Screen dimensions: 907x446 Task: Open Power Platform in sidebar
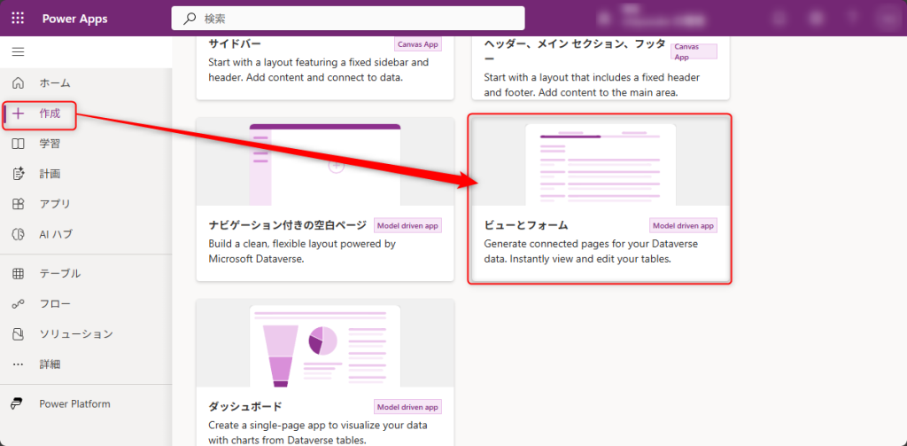[74, 403]
